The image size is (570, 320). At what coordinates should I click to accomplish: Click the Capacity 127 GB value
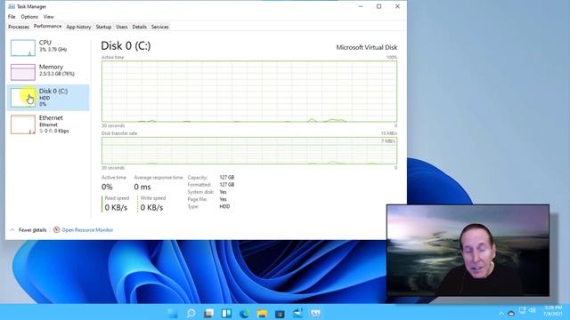pyautogui.click(x=227, y=178)
